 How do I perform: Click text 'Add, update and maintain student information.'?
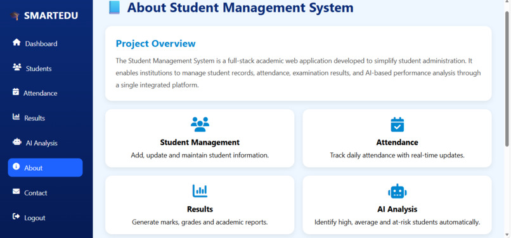[x=200, y=155]
